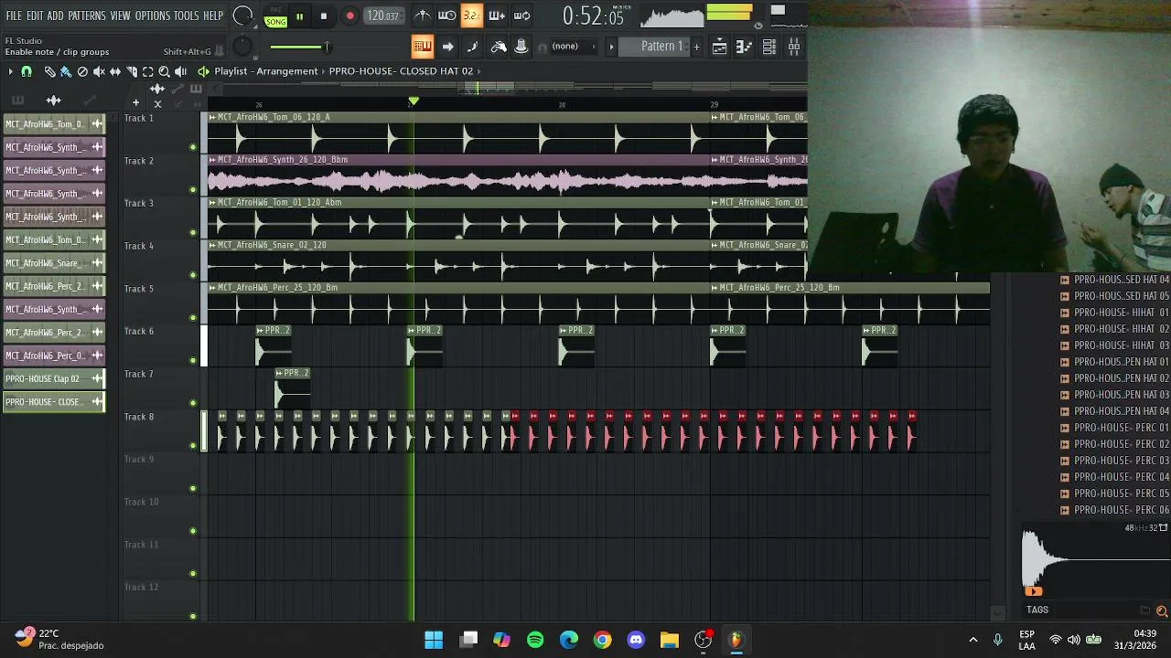Viewport: 1171px width, 658px height.
Task: Toggle the PAT/SONG mode switch
Action: [275, 17]
